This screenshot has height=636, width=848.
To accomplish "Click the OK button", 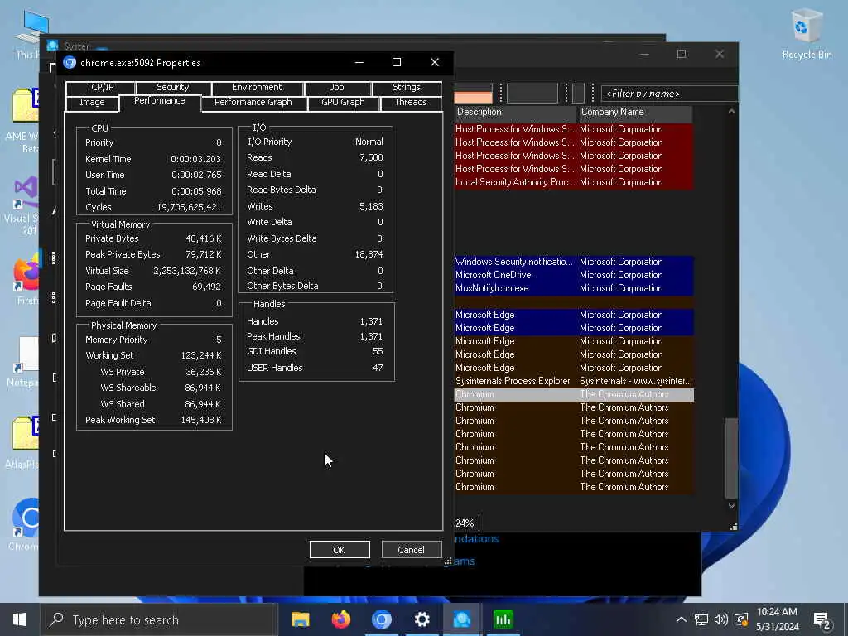I will click(x=340, y=550).
